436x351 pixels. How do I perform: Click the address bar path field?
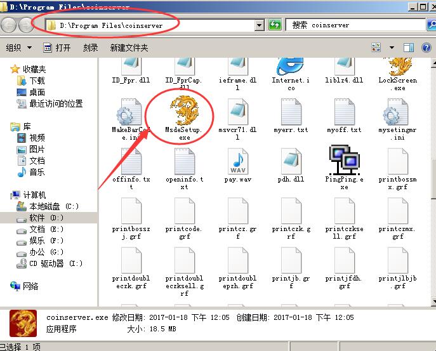(x=150, y=25)
